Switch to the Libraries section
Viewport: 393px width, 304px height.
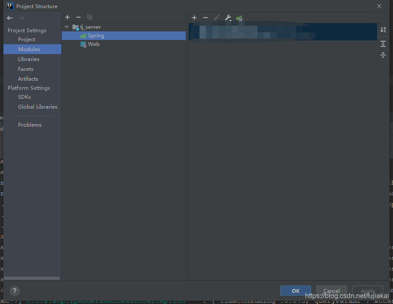(29, 59)
